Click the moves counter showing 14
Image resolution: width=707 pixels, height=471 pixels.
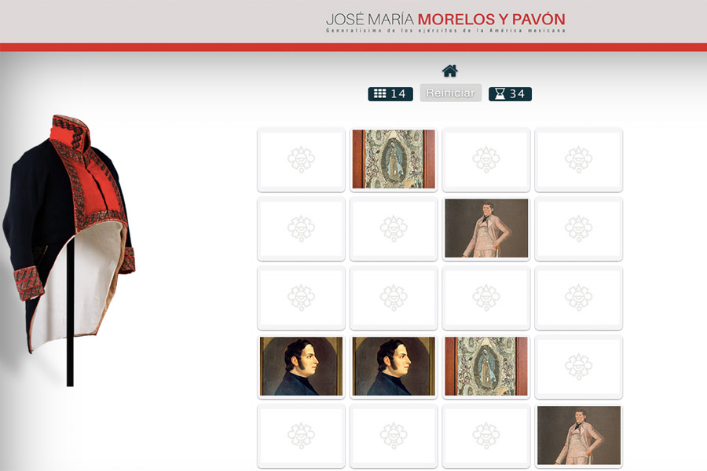click(390, 93)
